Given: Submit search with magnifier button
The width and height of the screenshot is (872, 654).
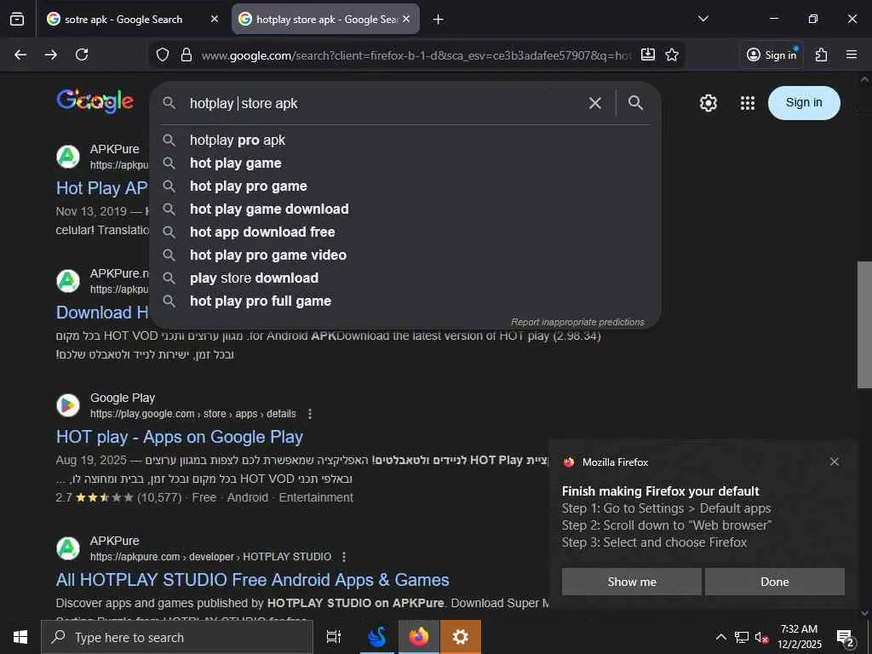Looking at the screenshot, I should coord(635,103).
